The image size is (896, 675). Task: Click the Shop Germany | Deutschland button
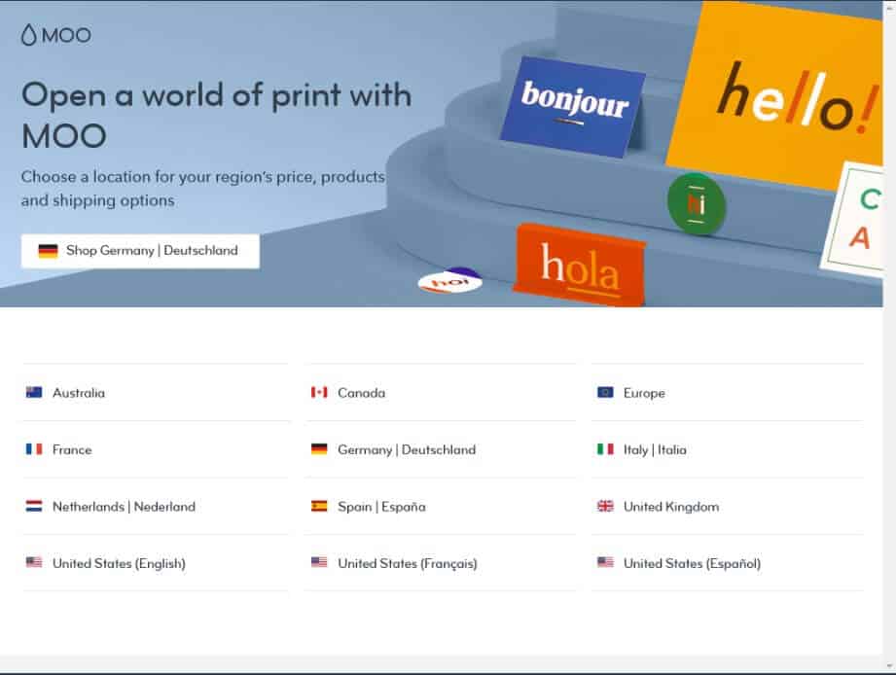point(140,251)
